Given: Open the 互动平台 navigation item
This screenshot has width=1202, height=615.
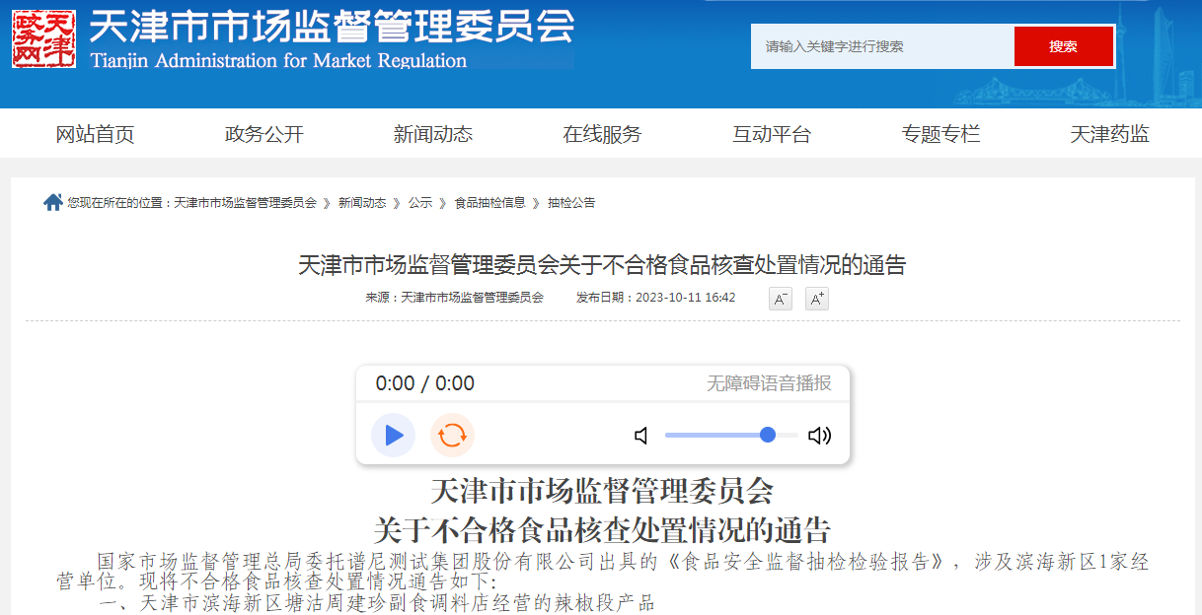Looking at the screenshot, I should [772, 135].
